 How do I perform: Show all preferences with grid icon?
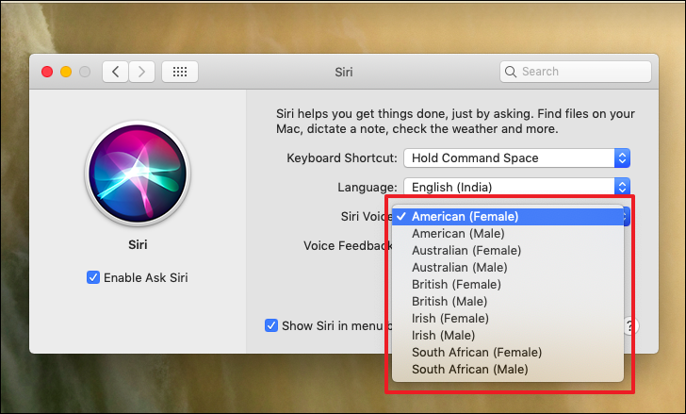coord(180,72)
